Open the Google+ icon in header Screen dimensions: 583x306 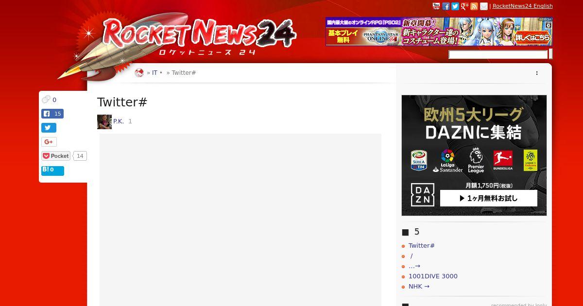coord(465,6)
